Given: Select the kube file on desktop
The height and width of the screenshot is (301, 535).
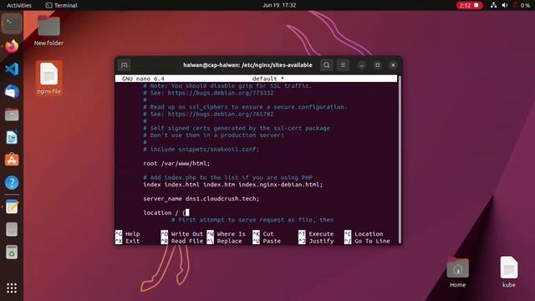Looking at the screenshot, I should point(509,273).
